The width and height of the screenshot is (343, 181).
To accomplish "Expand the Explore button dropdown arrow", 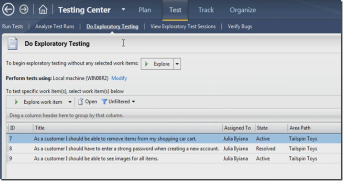I will [x=177, y=64].
